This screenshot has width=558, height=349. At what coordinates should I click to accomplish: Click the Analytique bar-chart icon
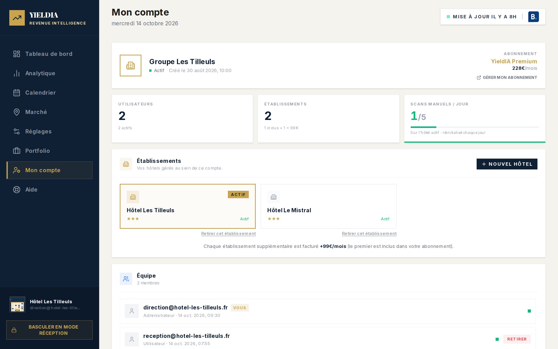17,73
